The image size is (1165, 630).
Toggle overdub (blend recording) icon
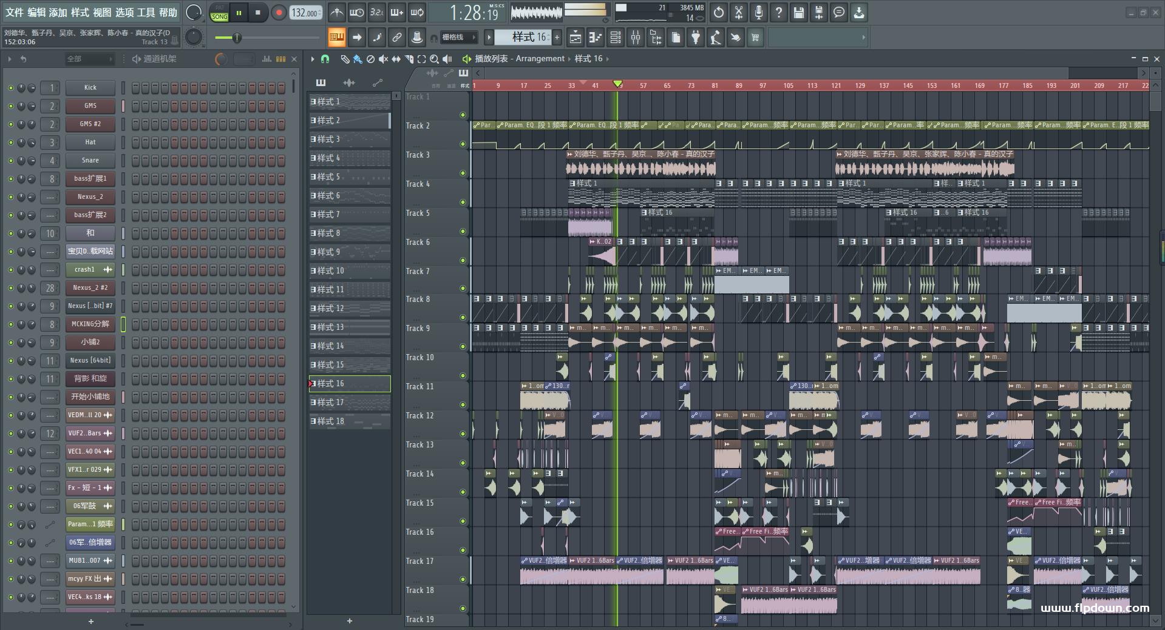396,12
